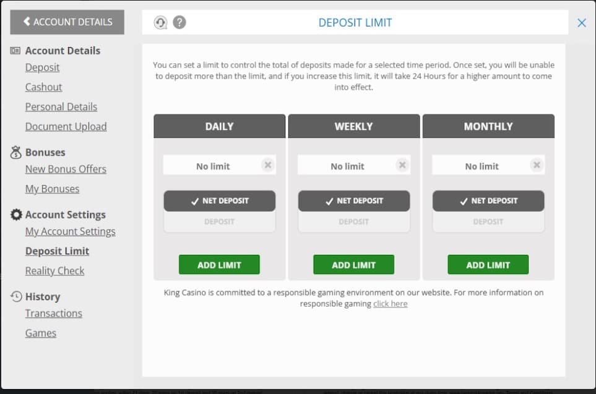Click the DEPOSIT LIMIT dialog title
The image size is (596, 394).
click(355, 23)
